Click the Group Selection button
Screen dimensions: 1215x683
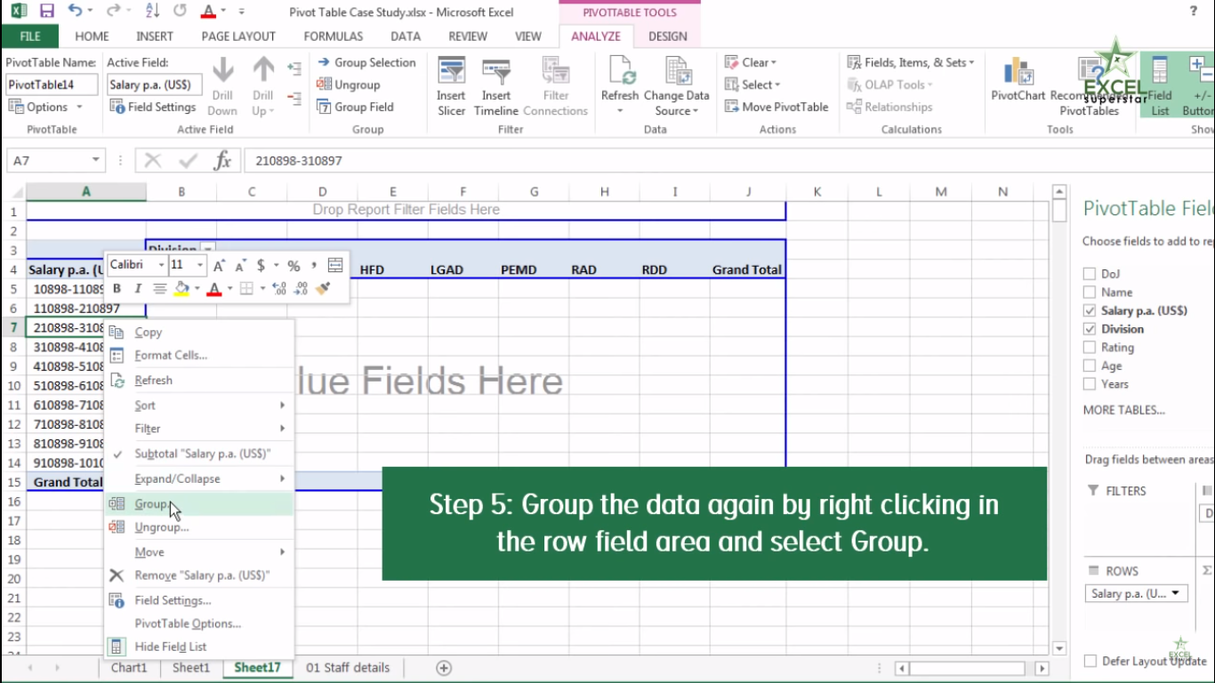366,62
